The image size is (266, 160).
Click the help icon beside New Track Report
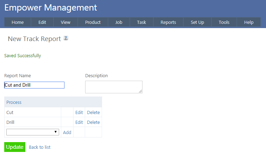coord(66,38)
